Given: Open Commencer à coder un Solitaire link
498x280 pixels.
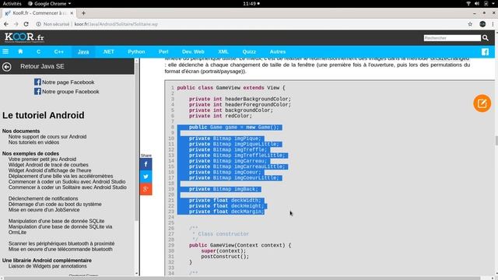Looking at the screenshot, I should pos(68,187).
